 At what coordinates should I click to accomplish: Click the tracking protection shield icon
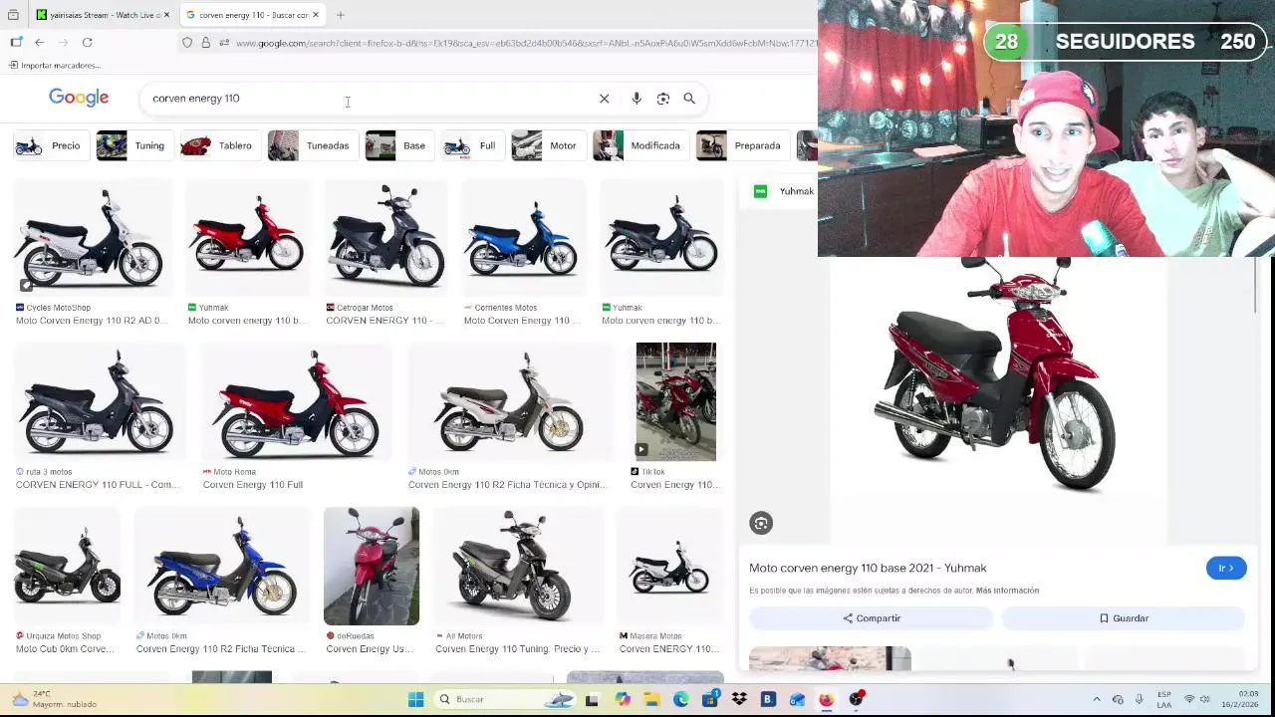coord(187,43)
